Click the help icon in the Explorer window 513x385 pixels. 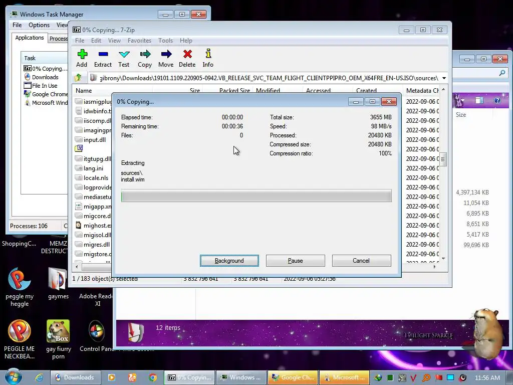(497, 100)
